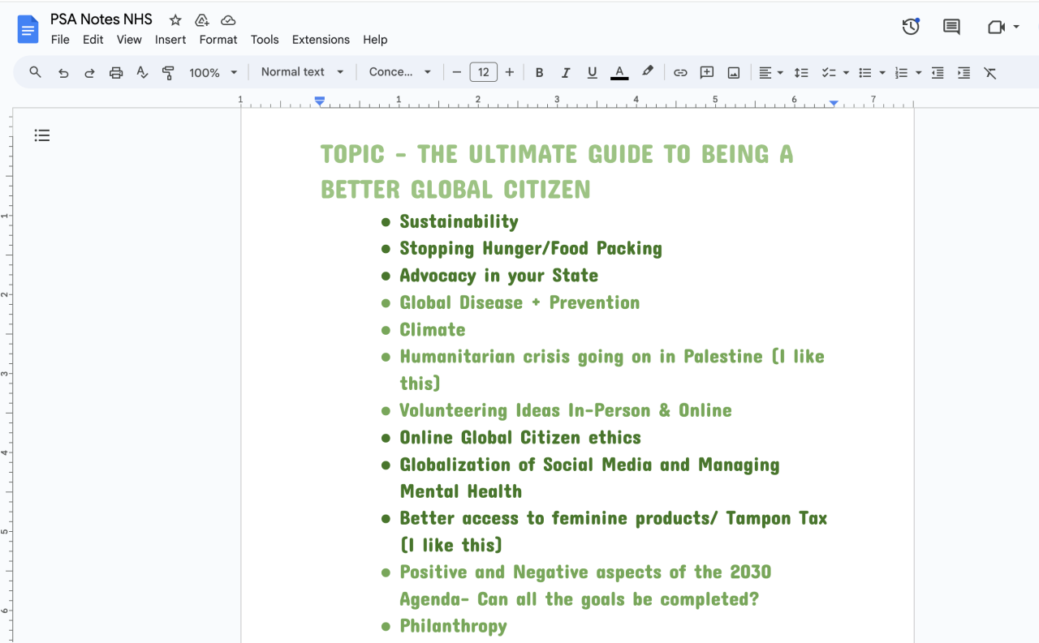
Task: Toggle underline formatting
Action: point(593,73)
